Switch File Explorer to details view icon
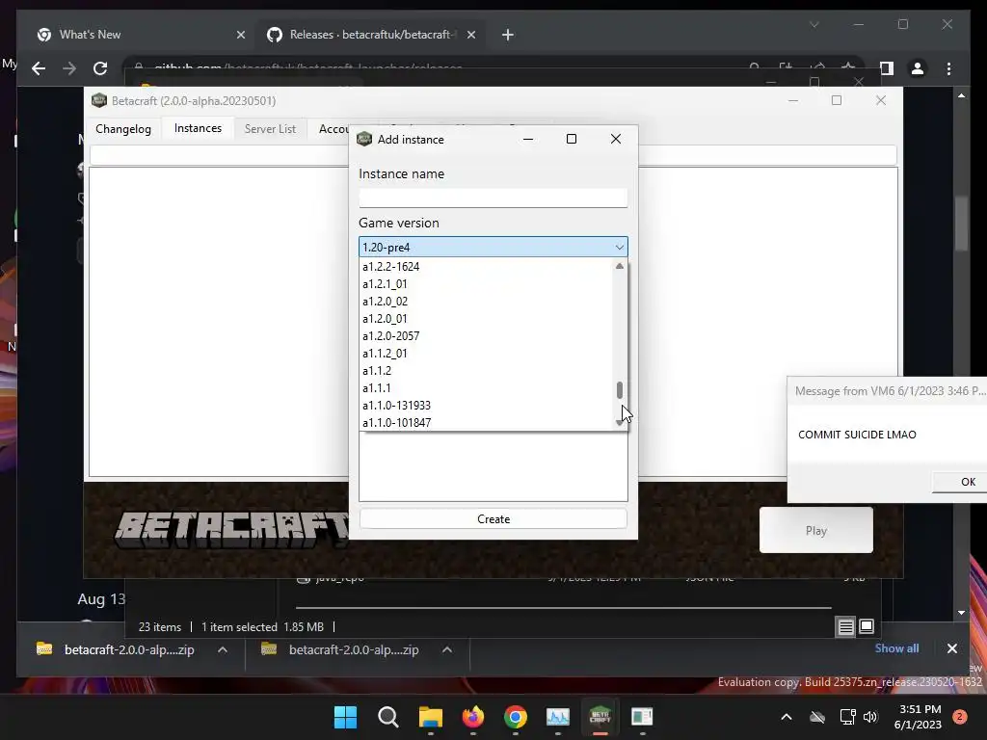The height and width of the screenshot is (740, 987). [845, 626]
